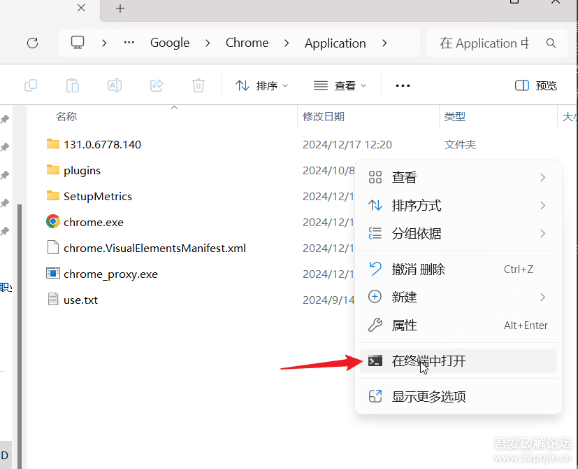Image resolution: width=578 pixels, height=469 pixels.
Task: Sort by the 名称 column header
Action: tap(66, 117)
